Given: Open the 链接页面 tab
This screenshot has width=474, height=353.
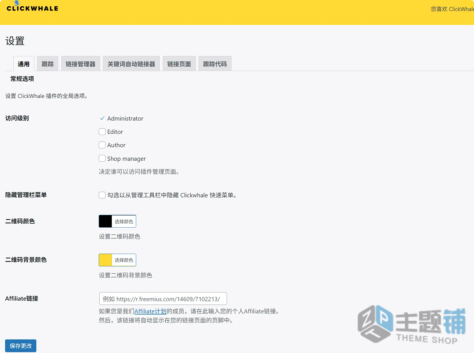Looking at the screenshot, I should tap(179, 64).
